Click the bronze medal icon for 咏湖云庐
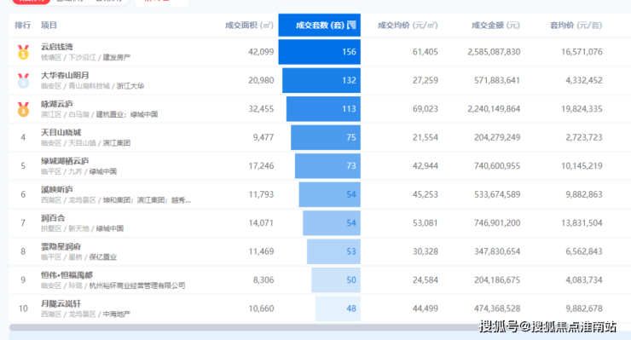Screen dimensions: 631x340 tap(23, 109)
